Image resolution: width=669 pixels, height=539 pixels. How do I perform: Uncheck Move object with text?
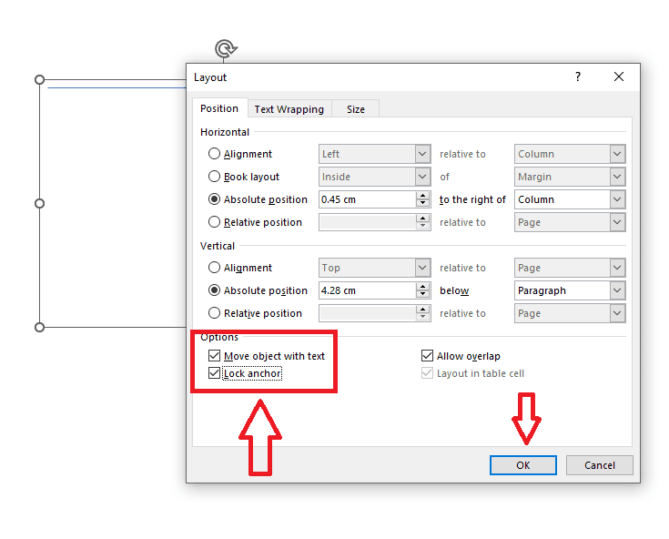tap(215, 356)
